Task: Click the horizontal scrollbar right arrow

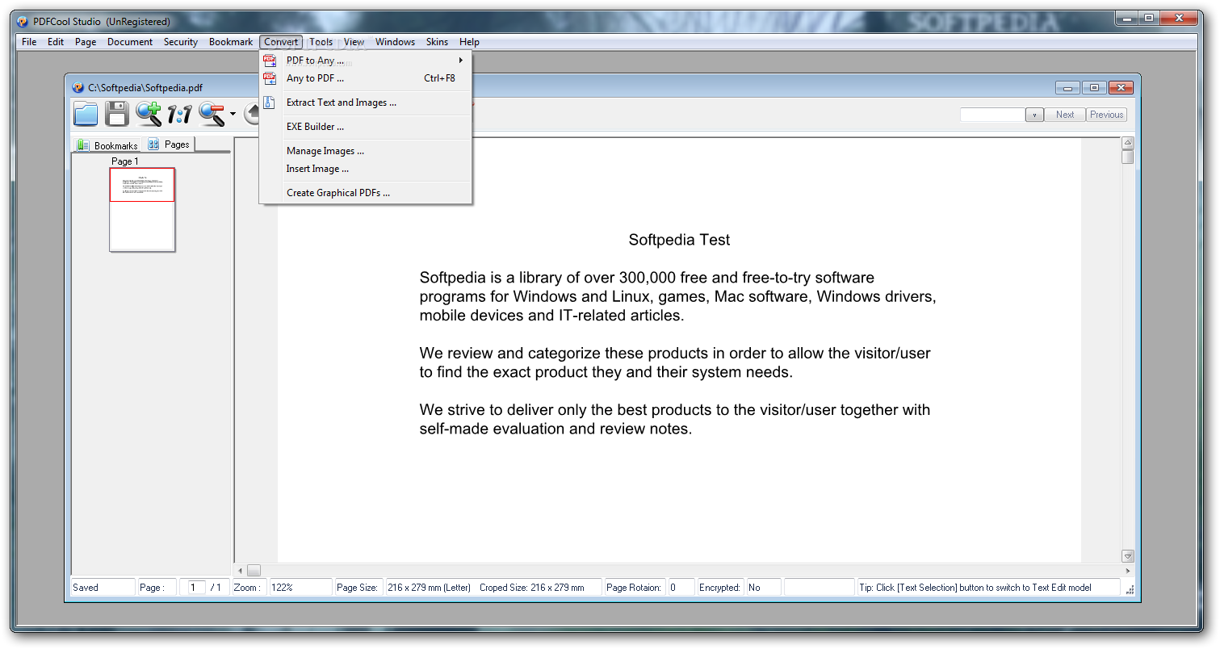Action: [1127, 571]
